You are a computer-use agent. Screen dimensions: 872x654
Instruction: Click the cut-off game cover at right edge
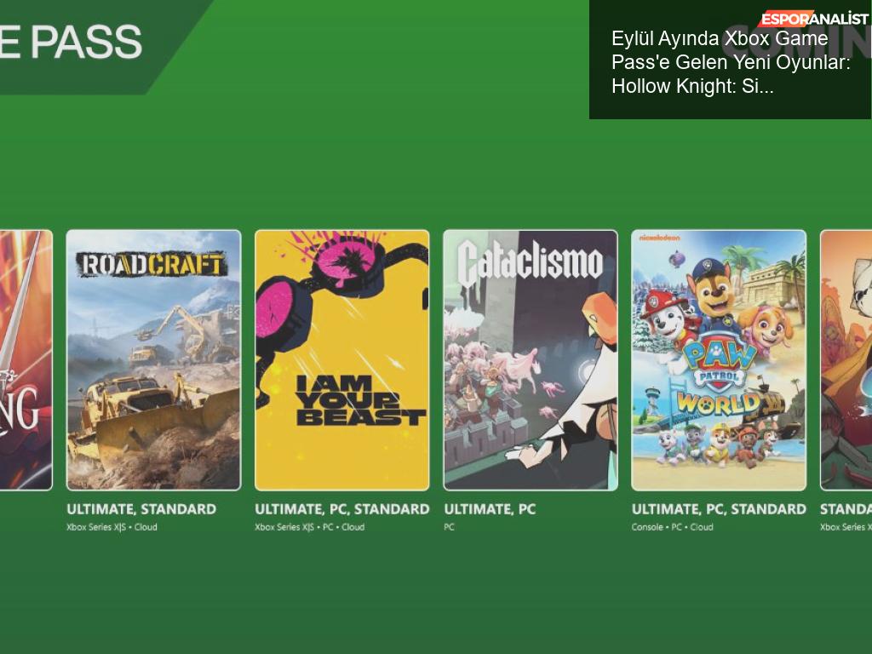846,360
